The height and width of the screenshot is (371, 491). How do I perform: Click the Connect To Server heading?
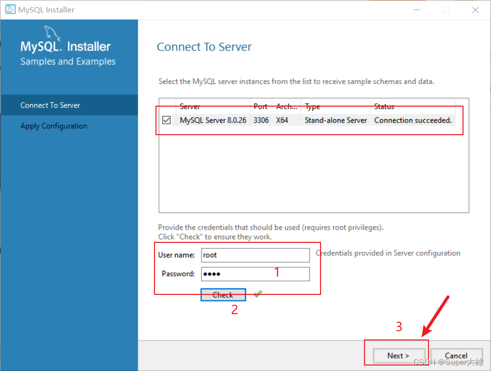[x=204, y=47]
